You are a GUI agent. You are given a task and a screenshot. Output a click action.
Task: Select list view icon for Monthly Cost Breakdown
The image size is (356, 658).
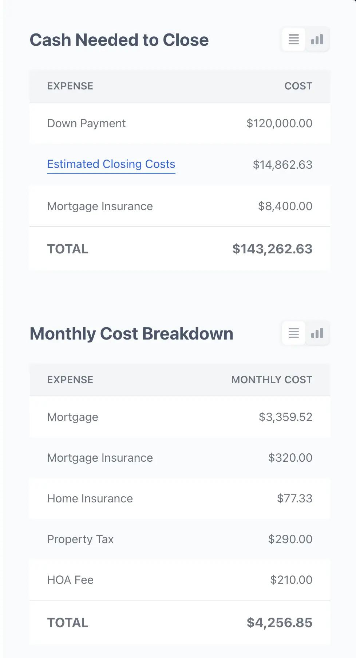click(x=294, y=333)
